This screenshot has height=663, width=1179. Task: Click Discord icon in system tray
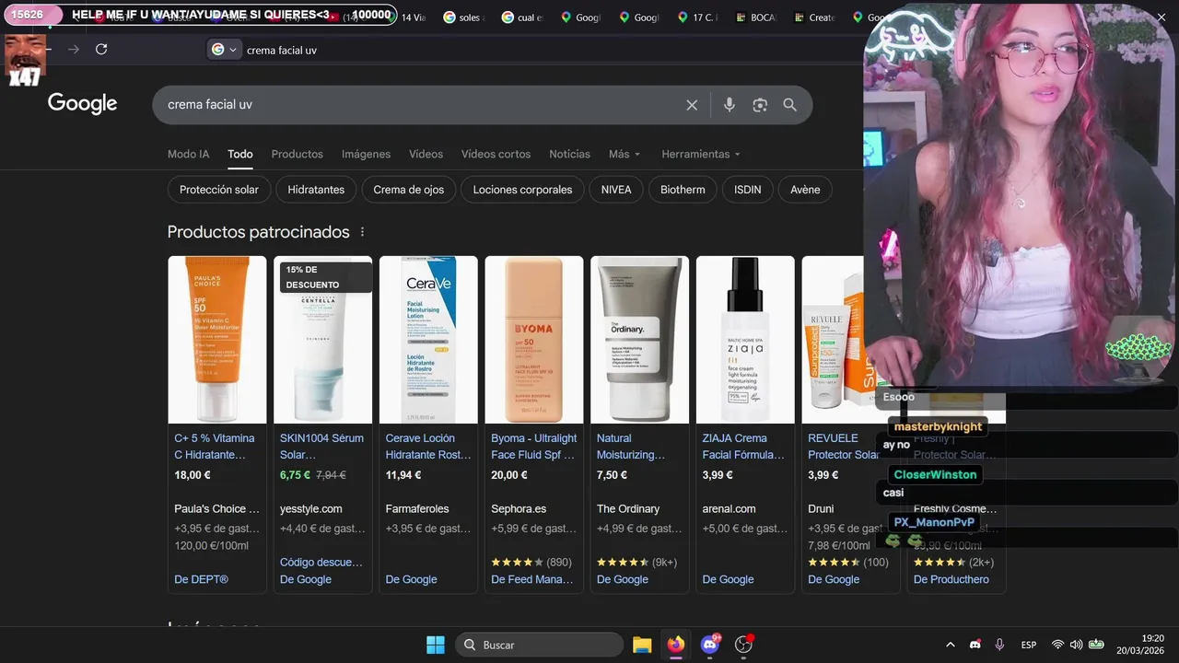click(975, 645)
